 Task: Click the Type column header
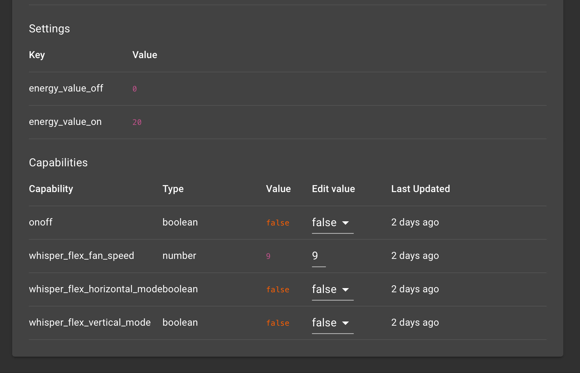click(173, 189)
